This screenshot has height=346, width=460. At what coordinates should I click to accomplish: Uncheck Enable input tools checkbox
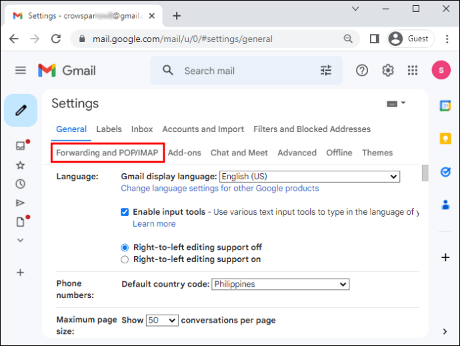[x=125, y=212]
